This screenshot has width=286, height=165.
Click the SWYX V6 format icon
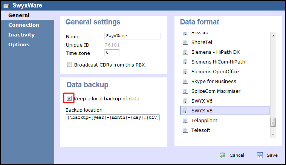[x=185, y=101]
